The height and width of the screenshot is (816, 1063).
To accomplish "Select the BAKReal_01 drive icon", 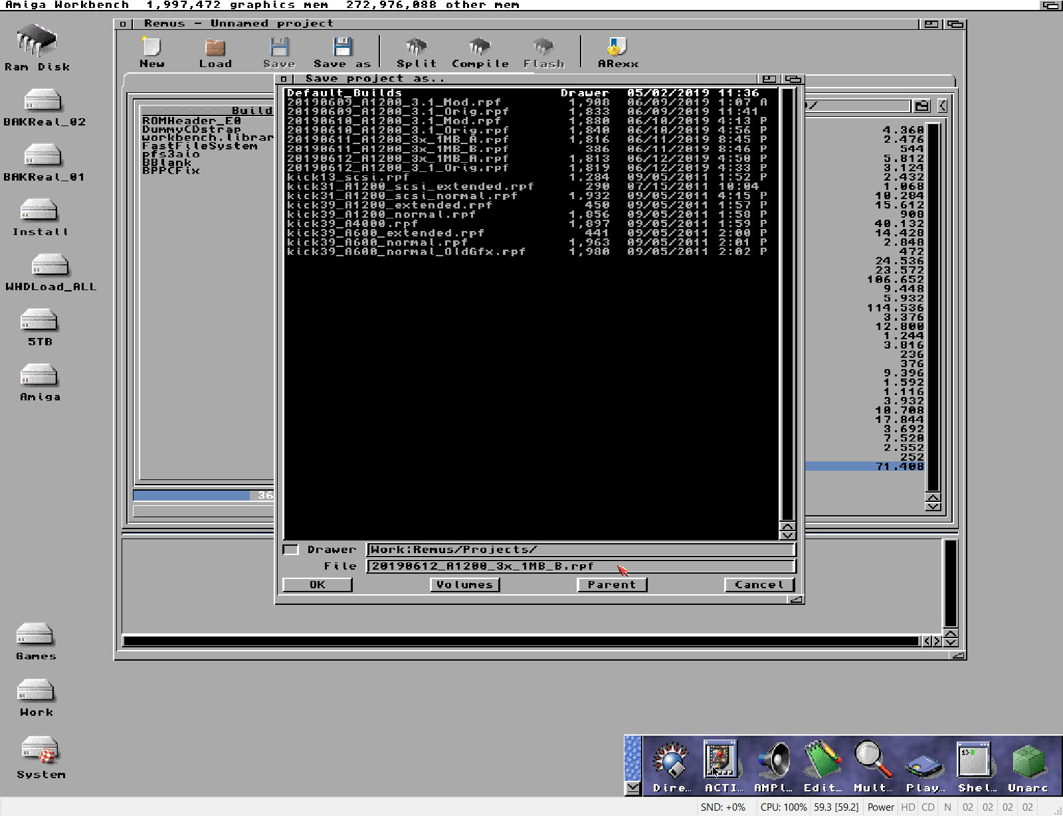I will [x=44, y=163].
